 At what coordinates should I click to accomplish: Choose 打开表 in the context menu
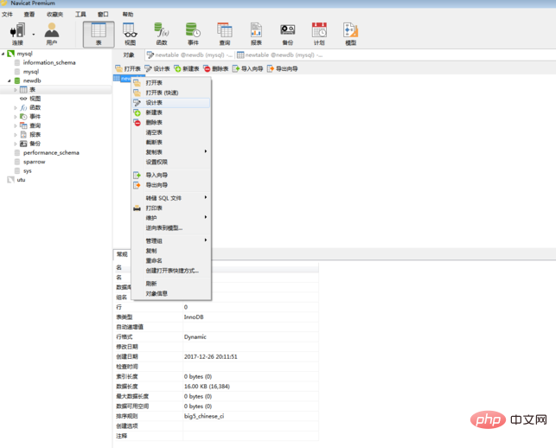[x=171, y=83]
